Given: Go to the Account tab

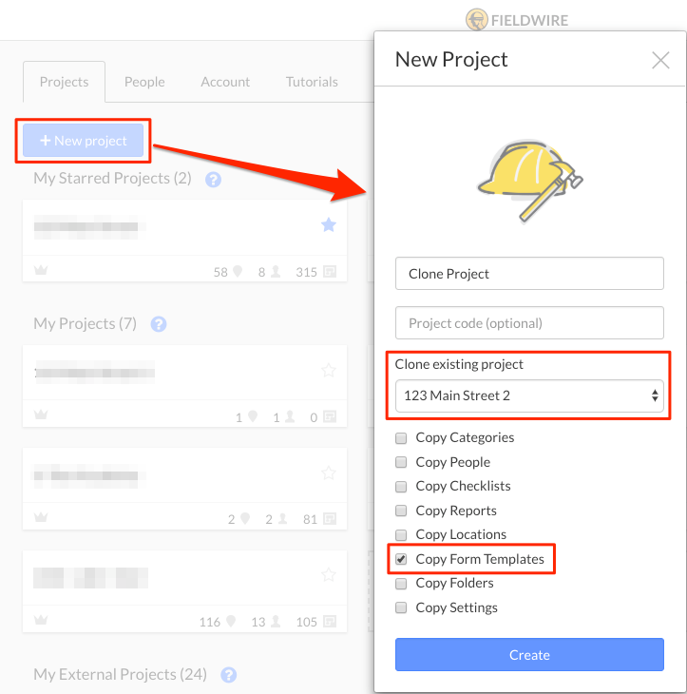Looking at the screenshot, I should tap(225, 82).
